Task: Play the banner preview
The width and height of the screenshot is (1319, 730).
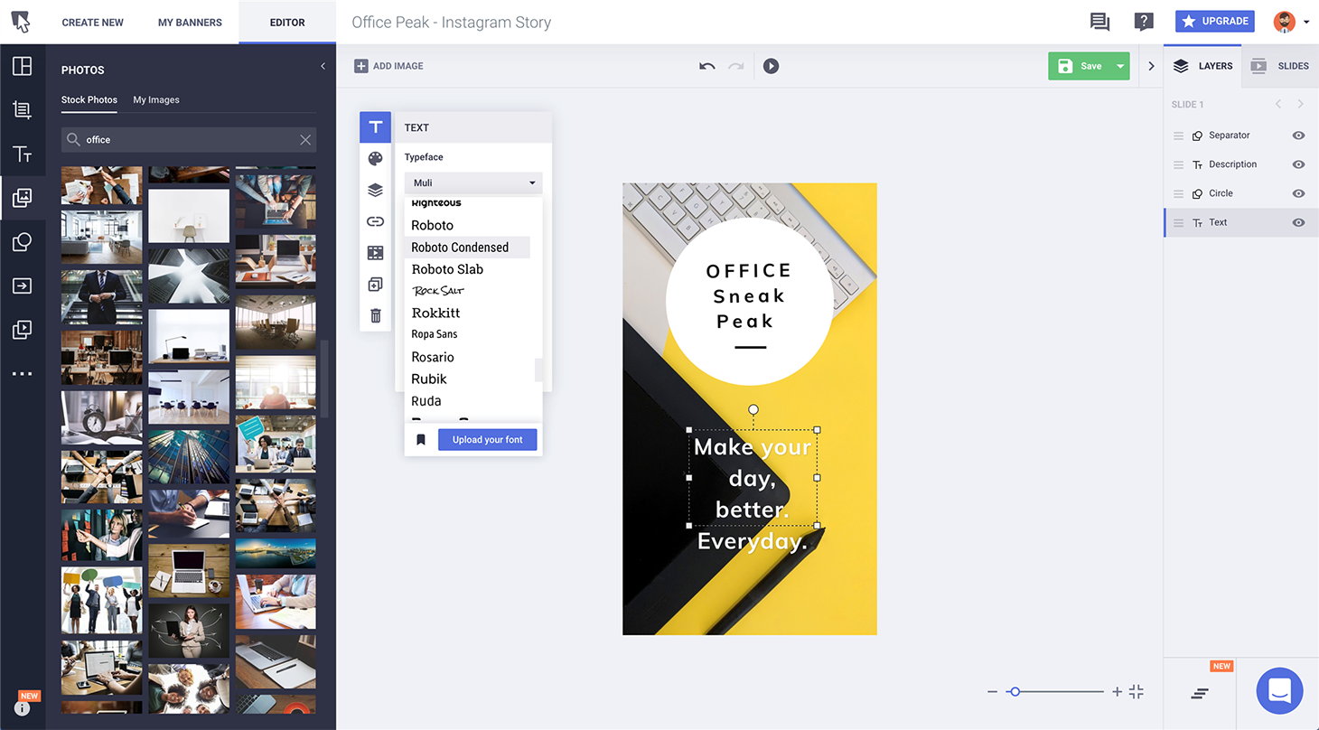Action: click(x=771, y=66)
